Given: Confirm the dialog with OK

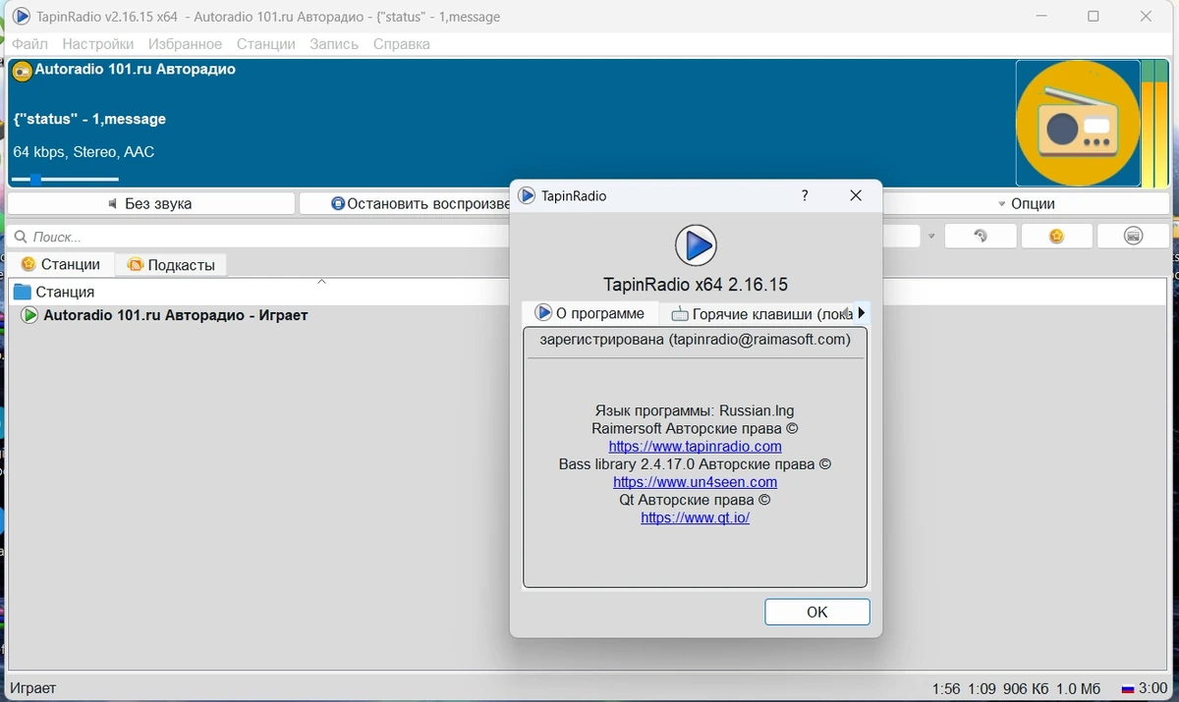Looking at the screenshot, I should pos(817,612).
